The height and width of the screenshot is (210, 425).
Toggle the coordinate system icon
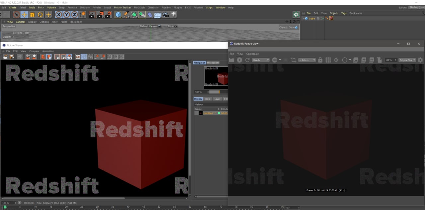click(82, 15)
